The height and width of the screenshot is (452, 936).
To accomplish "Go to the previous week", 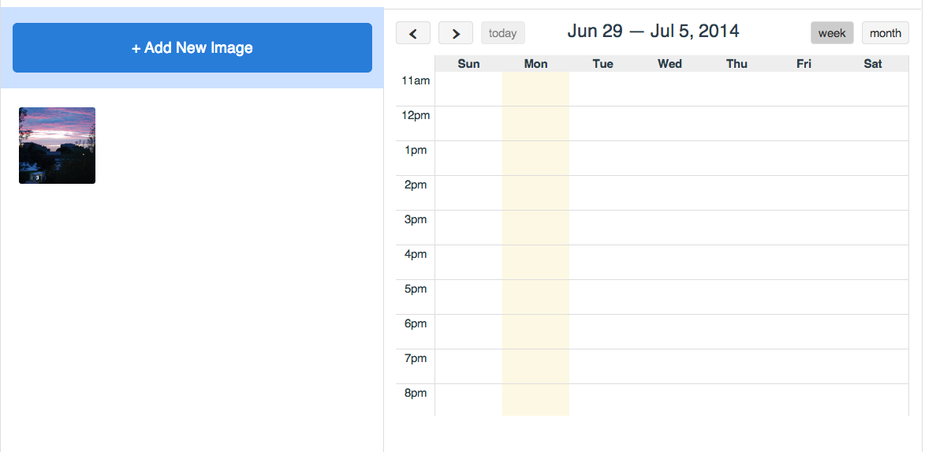I will (x=412, y=33).
